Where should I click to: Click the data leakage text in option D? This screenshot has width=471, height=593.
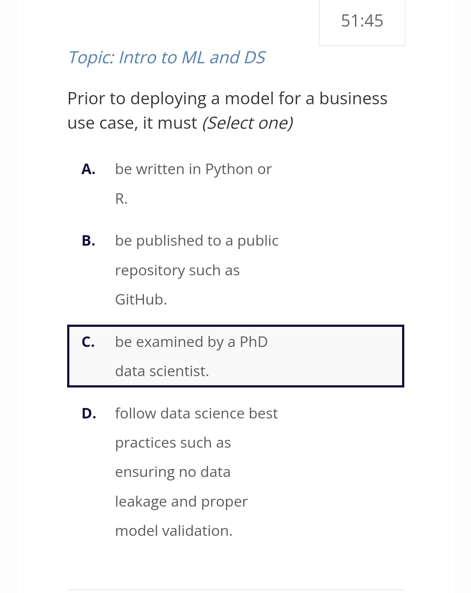pyautogui.click(x=181, y=501)
